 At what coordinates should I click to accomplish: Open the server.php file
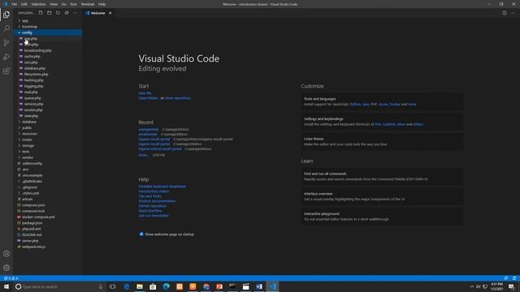click(x=30, y=241)
